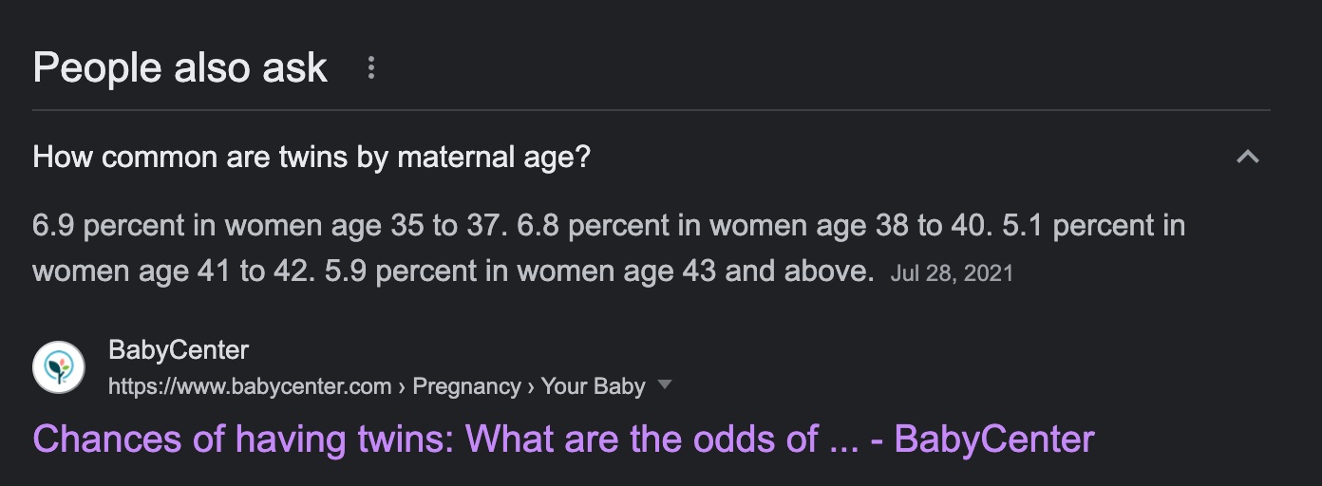Click the 5.1 percent in women text
1322x486 pixels.
1119,225
